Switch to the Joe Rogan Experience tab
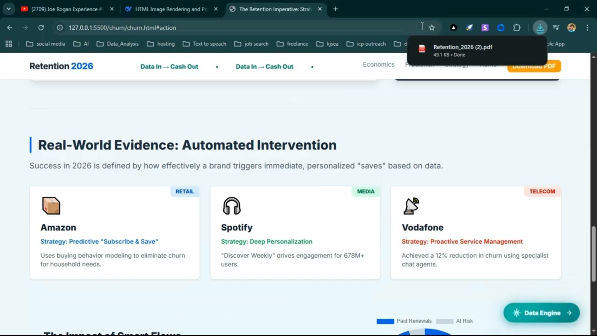 tap(67, 9)
